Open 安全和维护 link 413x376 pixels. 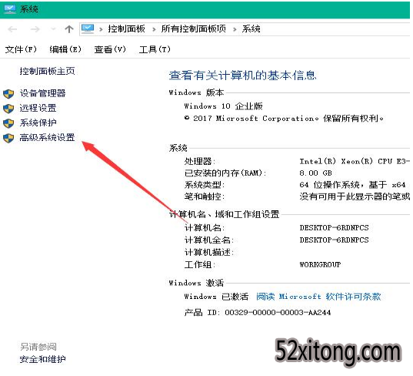click(x=42, y=359)
